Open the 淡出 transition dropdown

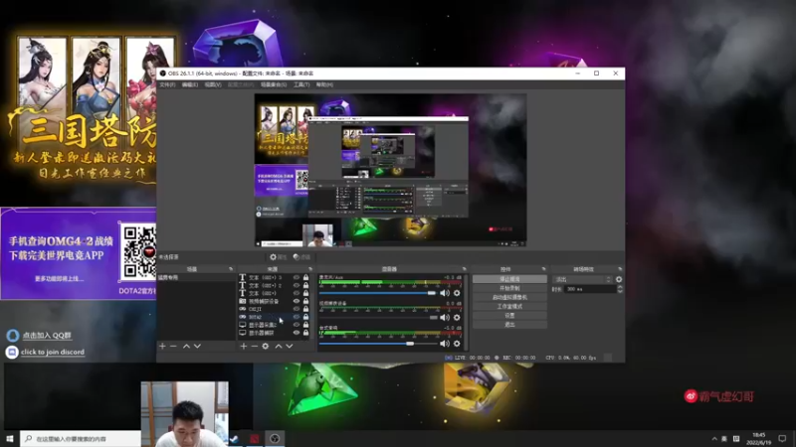[x=582, y=279]
